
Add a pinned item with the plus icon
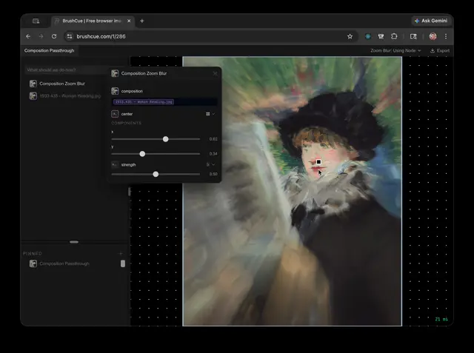point(121,253)
